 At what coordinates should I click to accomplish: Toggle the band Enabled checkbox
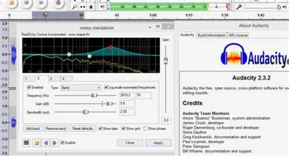(x=29, y=87)
